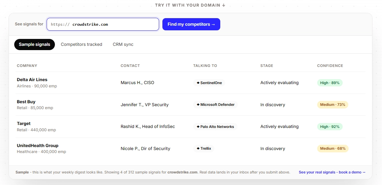Click the Retail · 440,000 emp subtitle

[36, 130]
